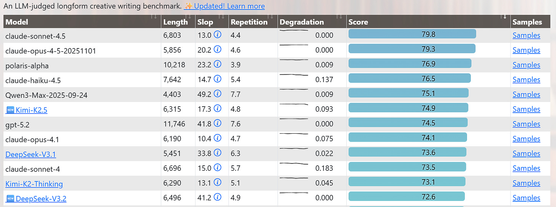The image size is (556, 207).
Task: Show info for slop value 49.2
Action: click(218, 94)
